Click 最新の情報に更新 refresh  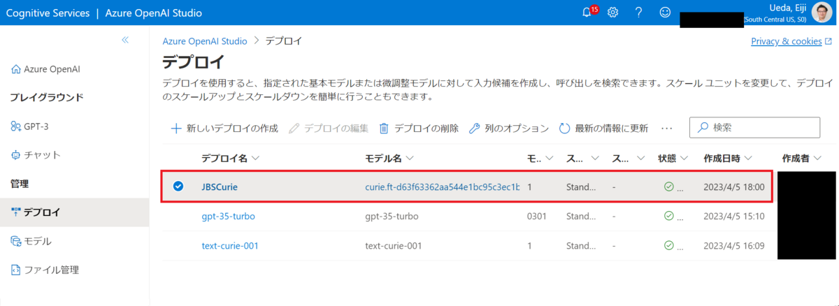click(x=604, y=129)
